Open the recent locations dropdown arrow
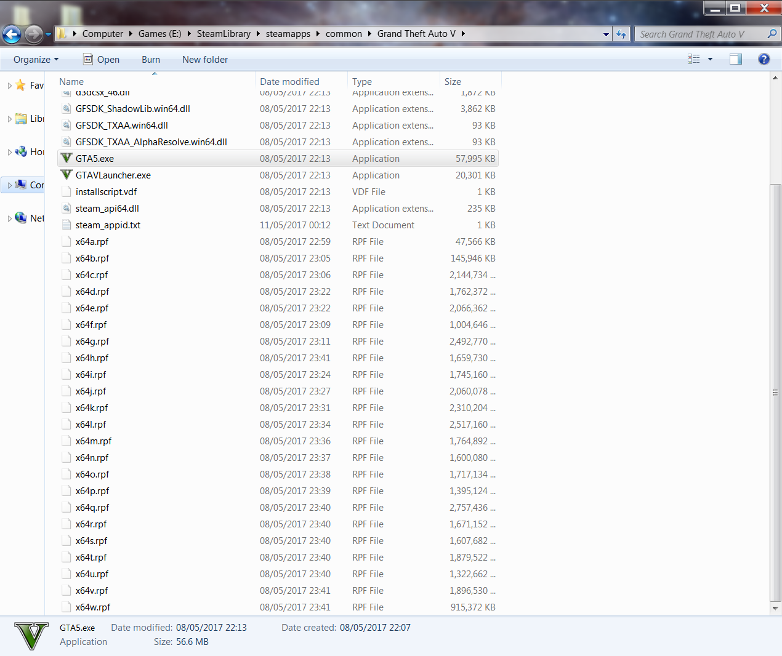 (x=48, y=34)
